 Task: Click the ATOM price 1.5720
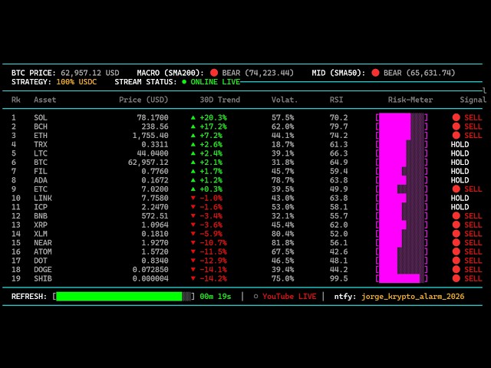point(155,251)
